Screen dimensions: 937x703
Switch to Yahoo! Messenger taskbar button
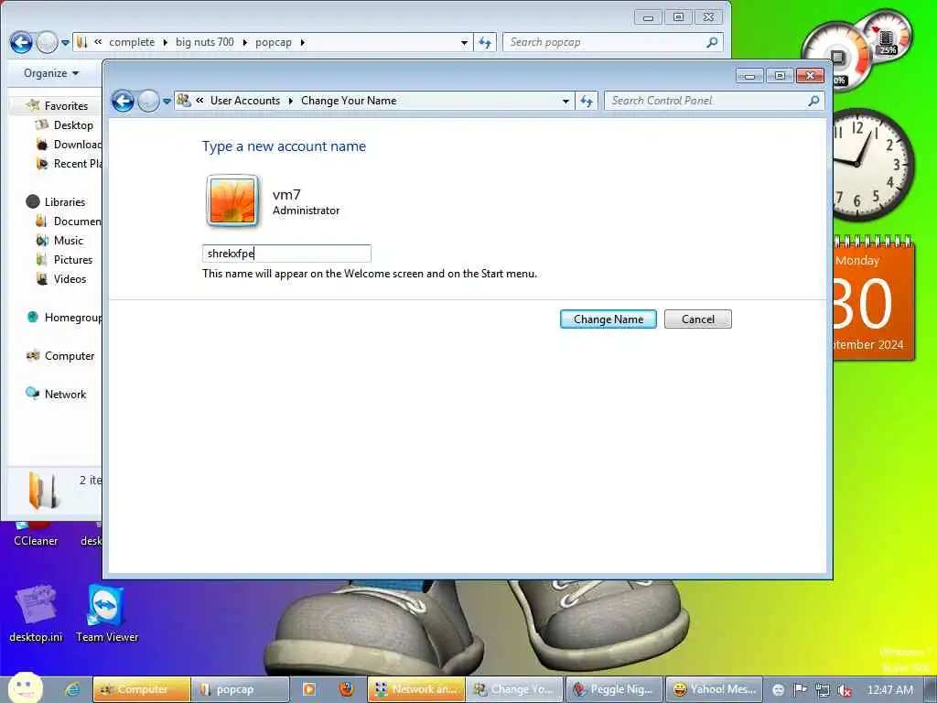click(x=714, y=689)
